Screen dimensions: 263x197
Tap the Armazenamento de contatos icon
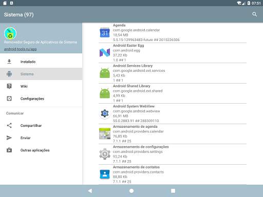tap(105, 174)
